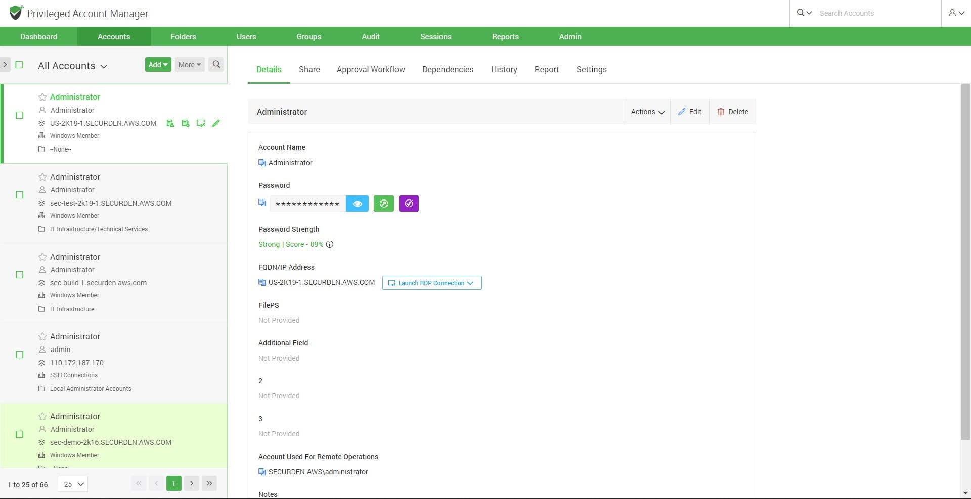
Task: Expand Launch RDP Connection dropdown
Action: [432, 283]
